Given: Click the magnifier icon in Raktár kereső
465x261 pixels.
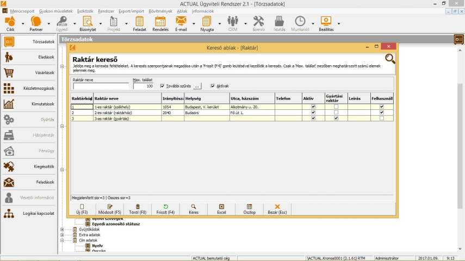Looking at the screenshot, I should tap(390, 59).
